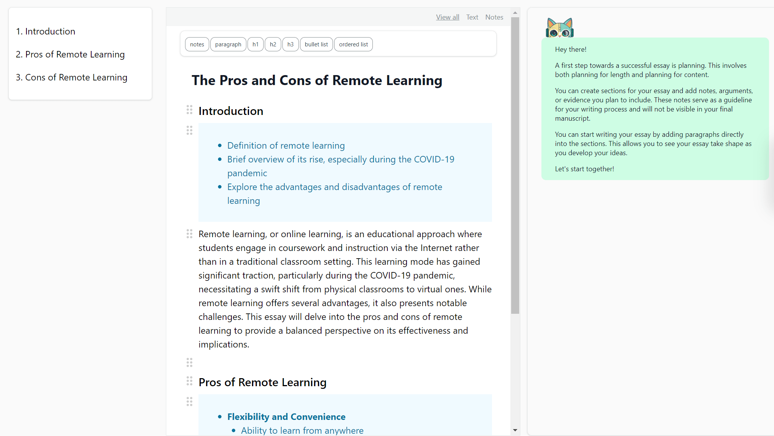Switch to Text view tab
774x436 pixels.
(x=472, y=17)
